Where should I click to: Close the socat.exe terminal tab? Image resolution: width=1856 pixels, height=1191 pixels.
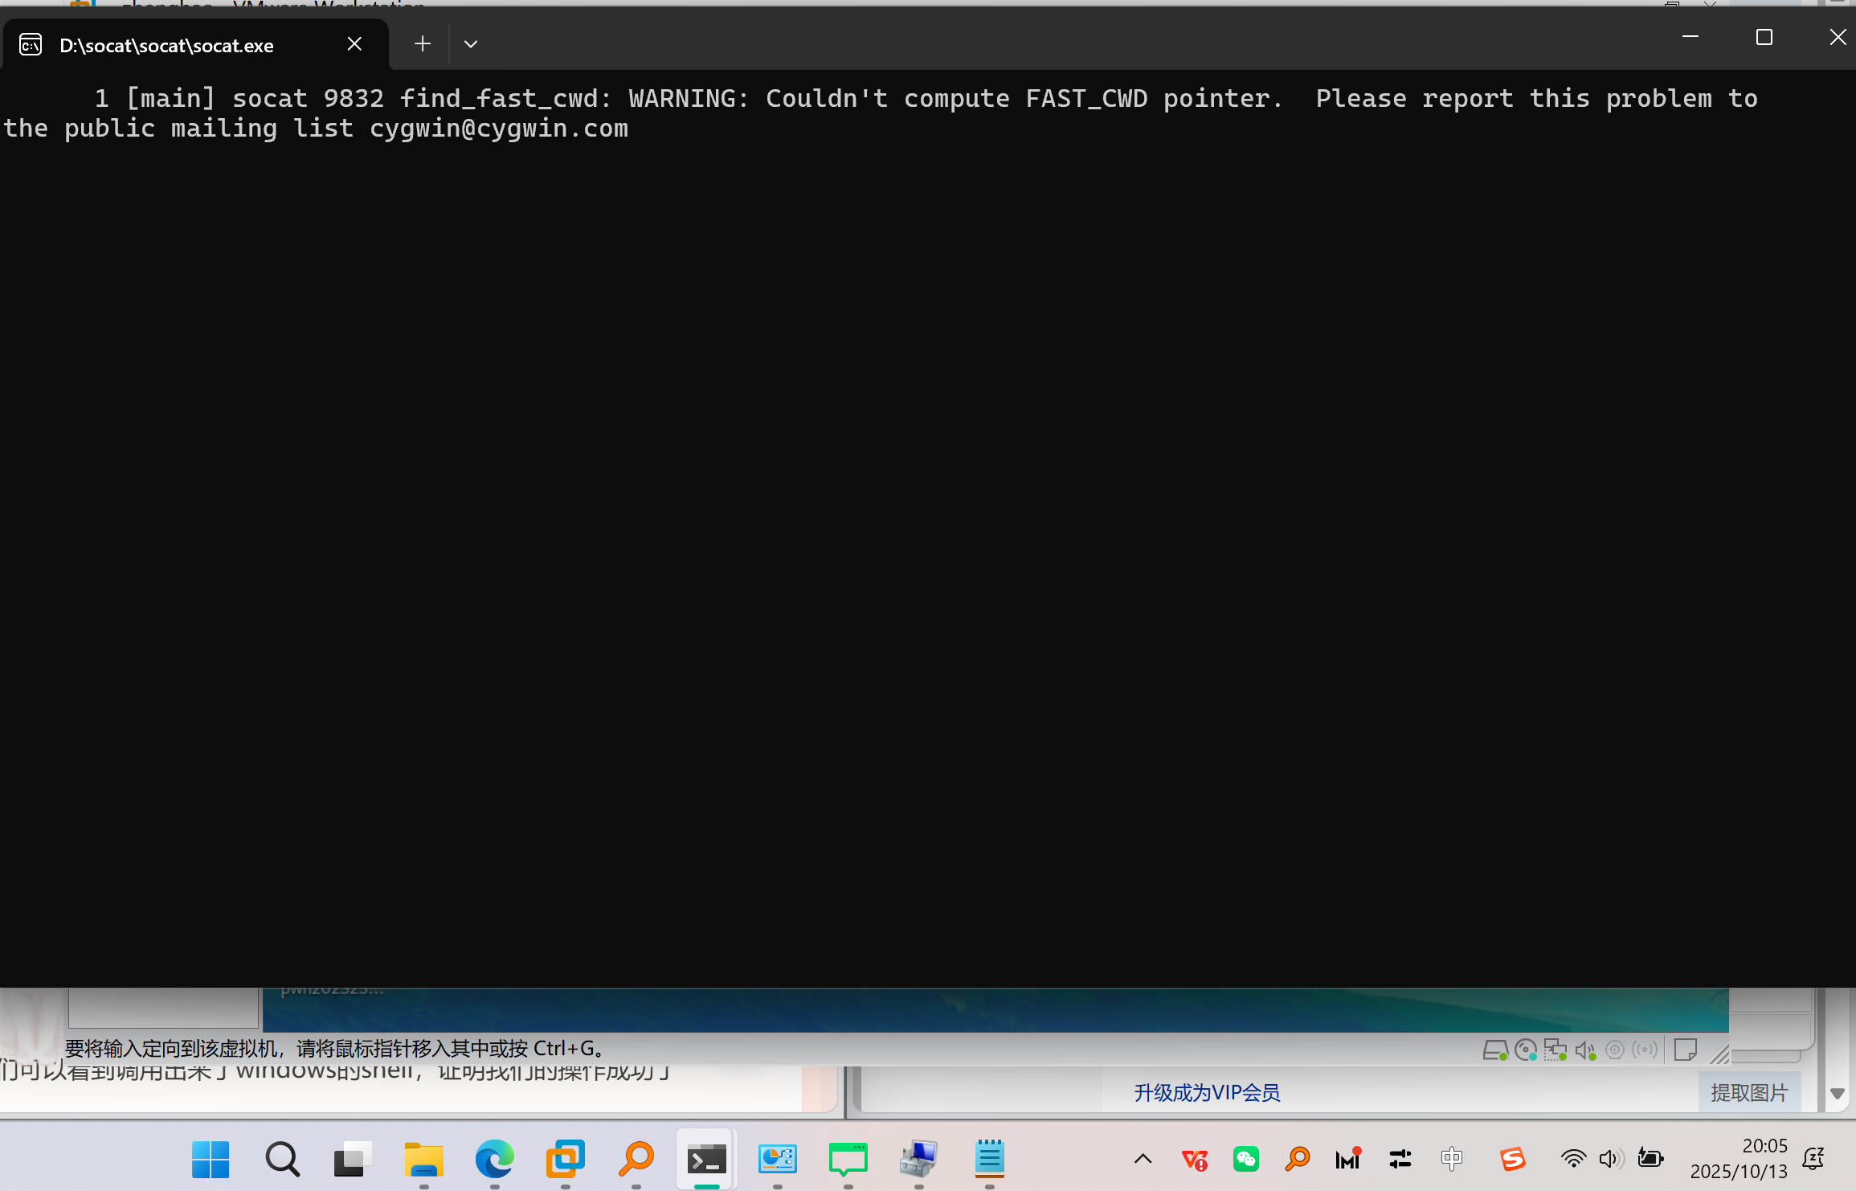[354, 44]
